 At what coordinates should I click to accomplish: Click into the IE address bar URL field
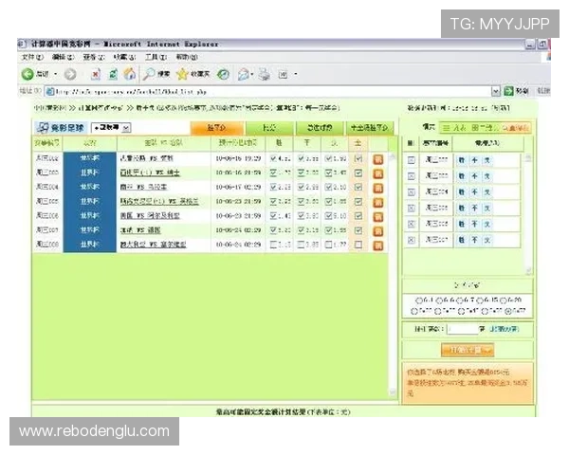point(268,91)
